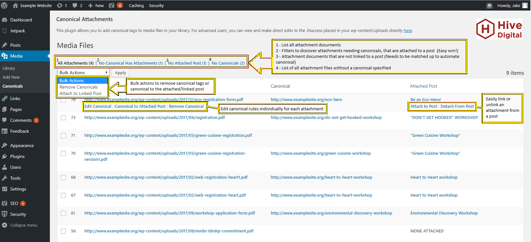Open the Bulk Actions dropdown

[83, 73]
